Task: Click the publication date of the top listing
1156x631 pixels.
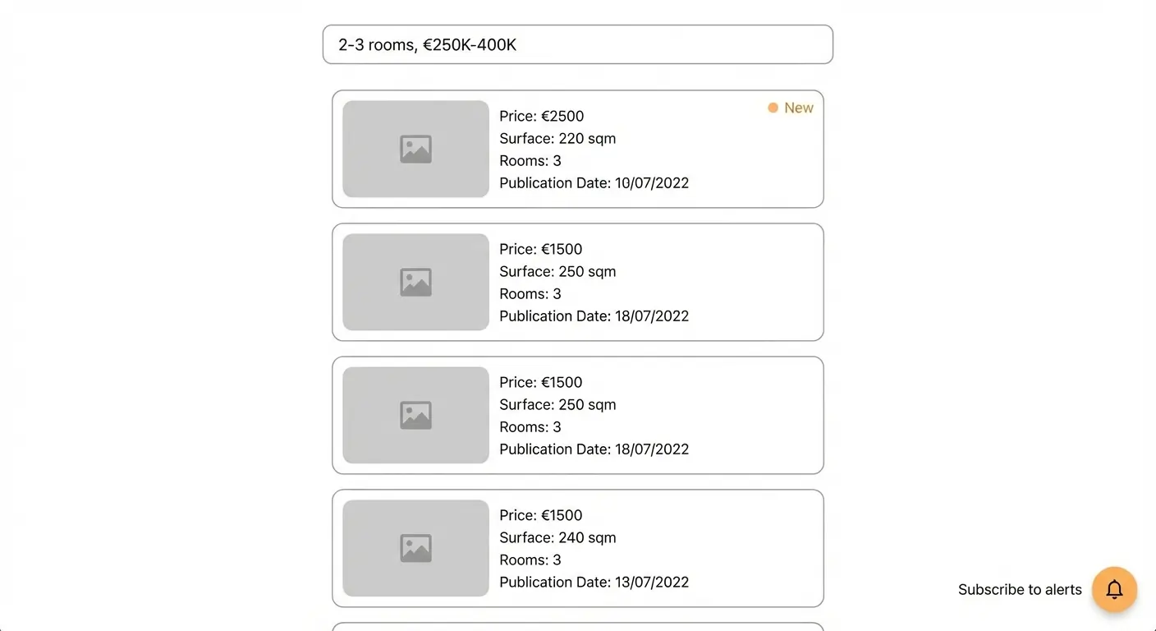Action: point(594,182)
